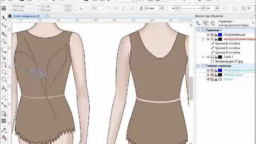Click the home Welcome Screen icon
This screenshot has width=256, height=144.
point(10,16)
